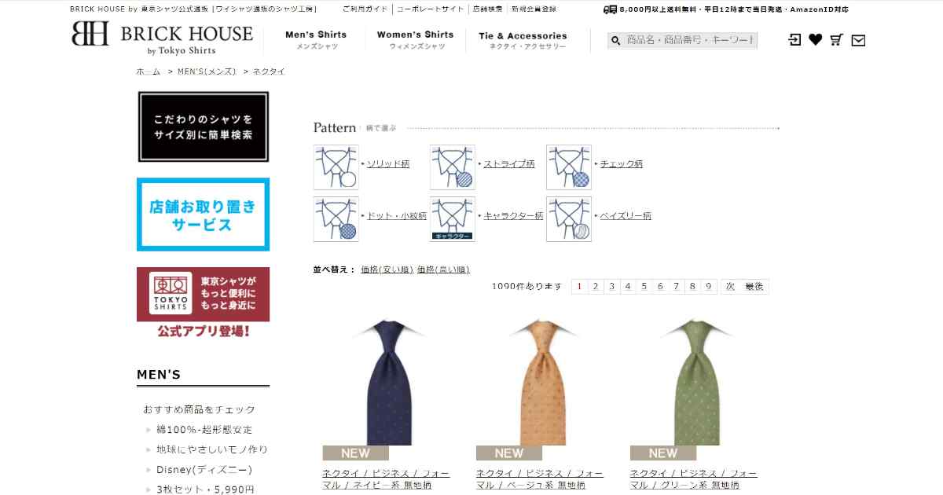
Task: Select the check pattern tie icon
Action: point(569,167)
